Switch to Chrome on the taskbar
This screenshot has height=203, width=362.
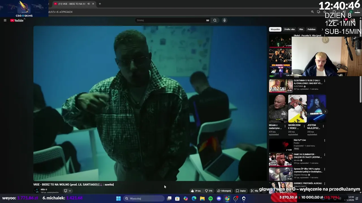coord(227,198)
